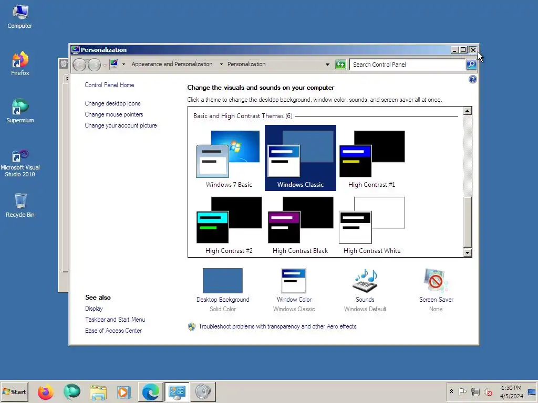This screenshot has width=538, height=403.
Task: Open Sounds settings
Action: pyautogui.click(x=365, y=290)
